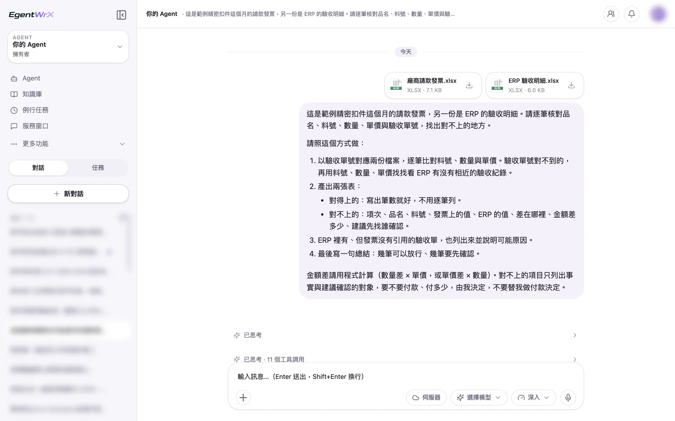Expand 已思考 · 11 個工具調用 row
Image resolution: width=675 pixels, height=421 pixels.
(x=406, y=359)
